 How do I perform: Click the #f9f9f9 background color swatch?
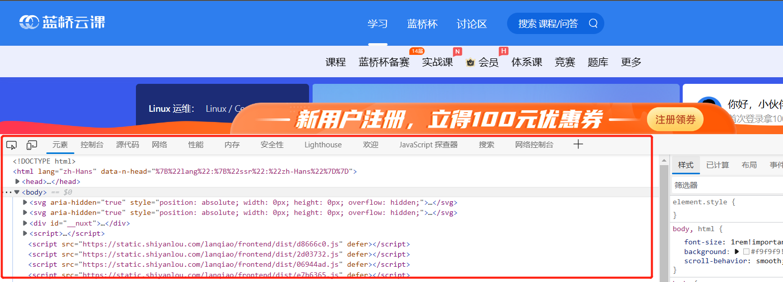746,252
